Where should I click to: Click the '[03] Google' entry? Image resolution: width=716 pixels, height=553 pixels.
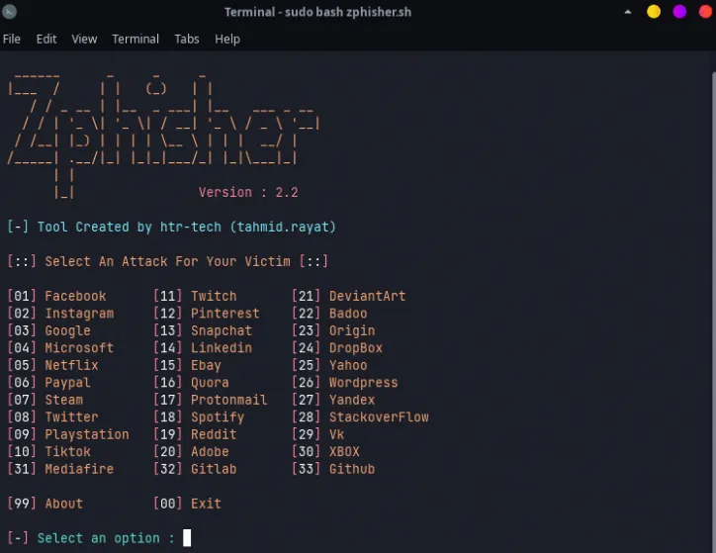click(x=48, y=330)
